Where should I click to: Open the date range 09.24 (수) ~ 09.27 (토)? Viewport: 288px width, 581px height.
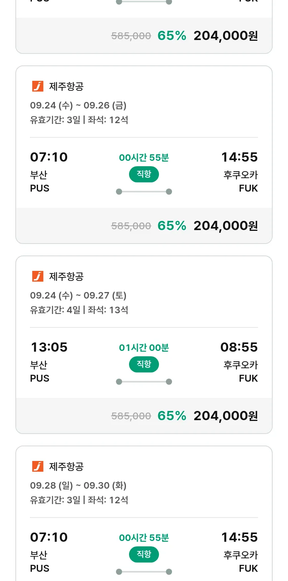[x=78, y=296]
